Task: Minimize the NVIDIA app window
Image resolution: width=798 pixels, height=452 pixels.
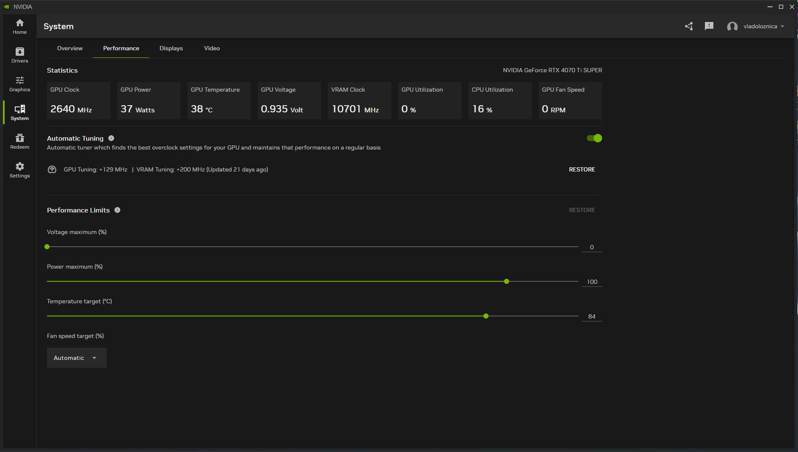Action: (770, 7)
